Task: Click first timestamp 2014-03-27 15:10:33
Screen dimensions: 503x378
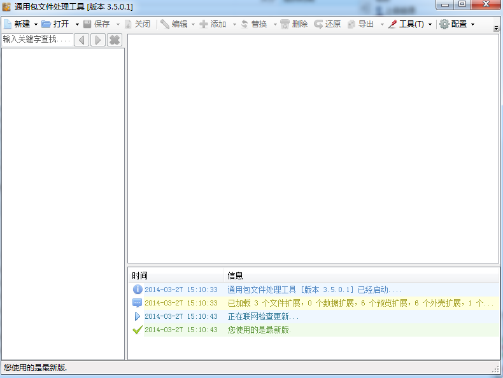Action: (181, 290)
